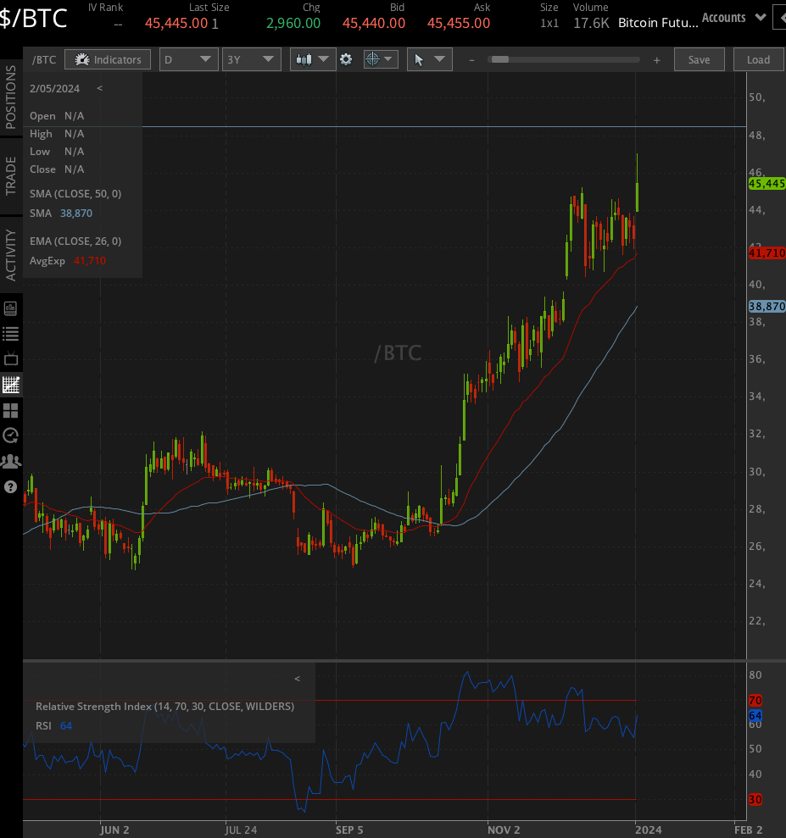Click the Indicators button

(107, 59)
